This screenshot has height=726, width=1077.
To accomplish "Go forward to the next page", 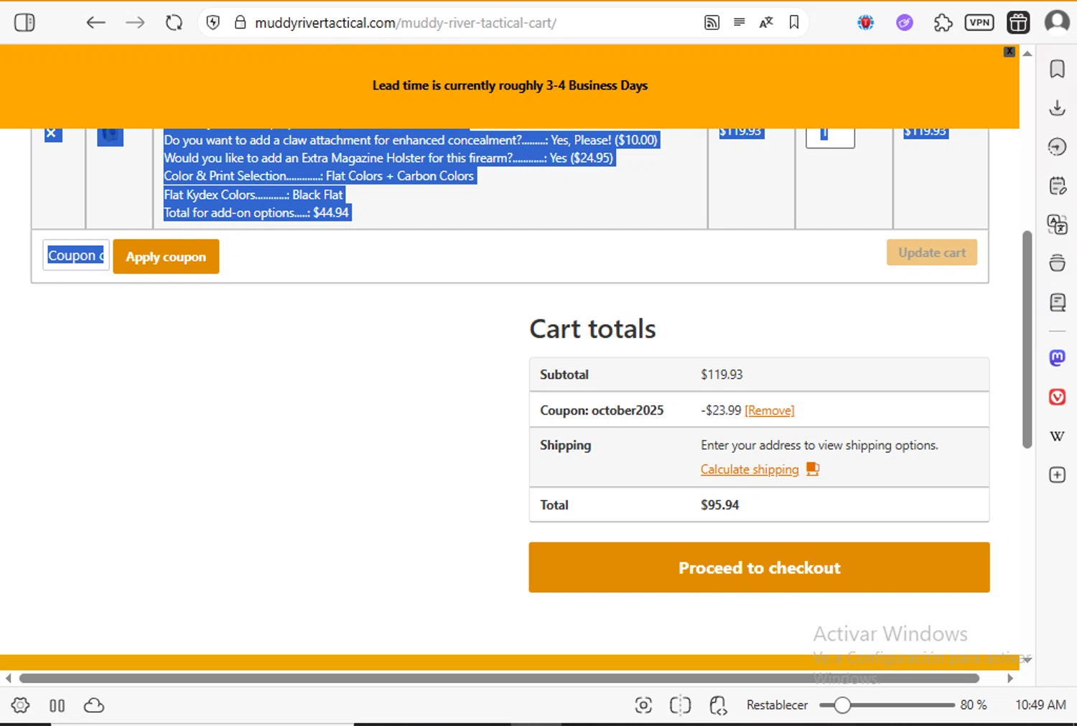I will pos(135,22).
